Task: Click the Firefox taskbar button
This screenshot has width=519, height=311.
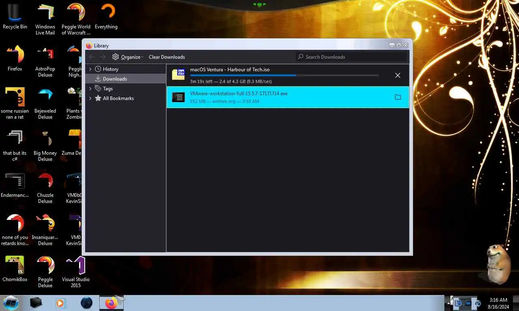Action: [x=112, y=302]
